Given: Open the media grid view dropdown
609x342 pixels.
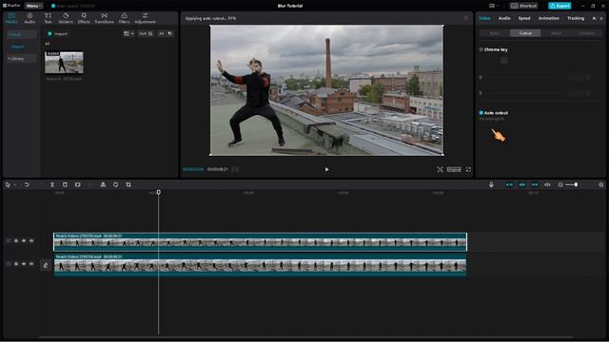Looking at the screenshot, I should click(x=128, y=34).
